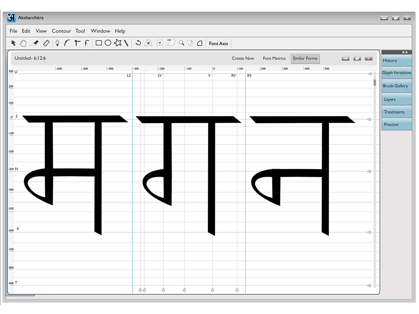Choose the rectangle shape tool
Viewport: 419px width, 314px height.
pos(98,43)
